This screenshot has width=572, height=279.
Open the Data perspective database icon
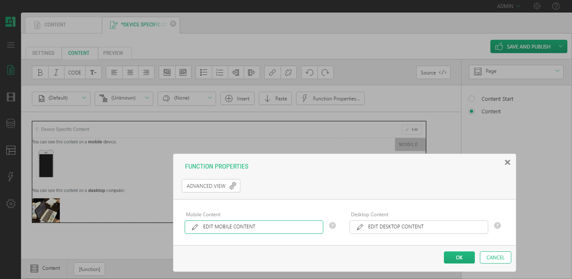click(11, 123)
